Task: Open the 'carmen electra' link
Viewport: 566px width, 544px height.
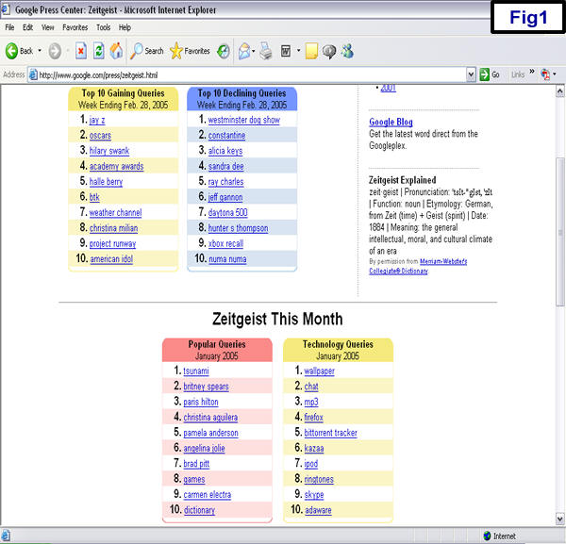Action: 208,495
